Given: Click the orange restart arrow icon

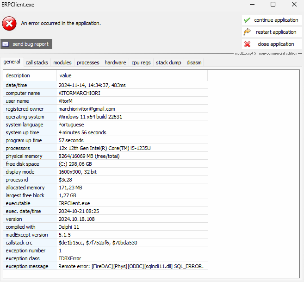Looking at the screenshot, I should 247,32.
